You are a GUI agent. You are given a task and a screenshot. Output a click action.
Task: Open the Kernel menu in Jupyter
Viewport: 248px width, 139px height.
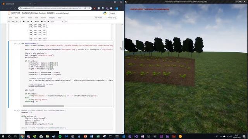[43, 18]
